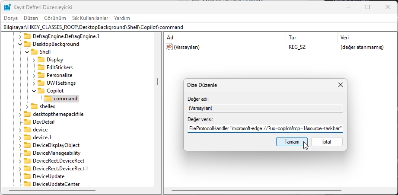Open the Görünüm menu
This screenshot has height=195, width=398.
[x=55, y=18]
